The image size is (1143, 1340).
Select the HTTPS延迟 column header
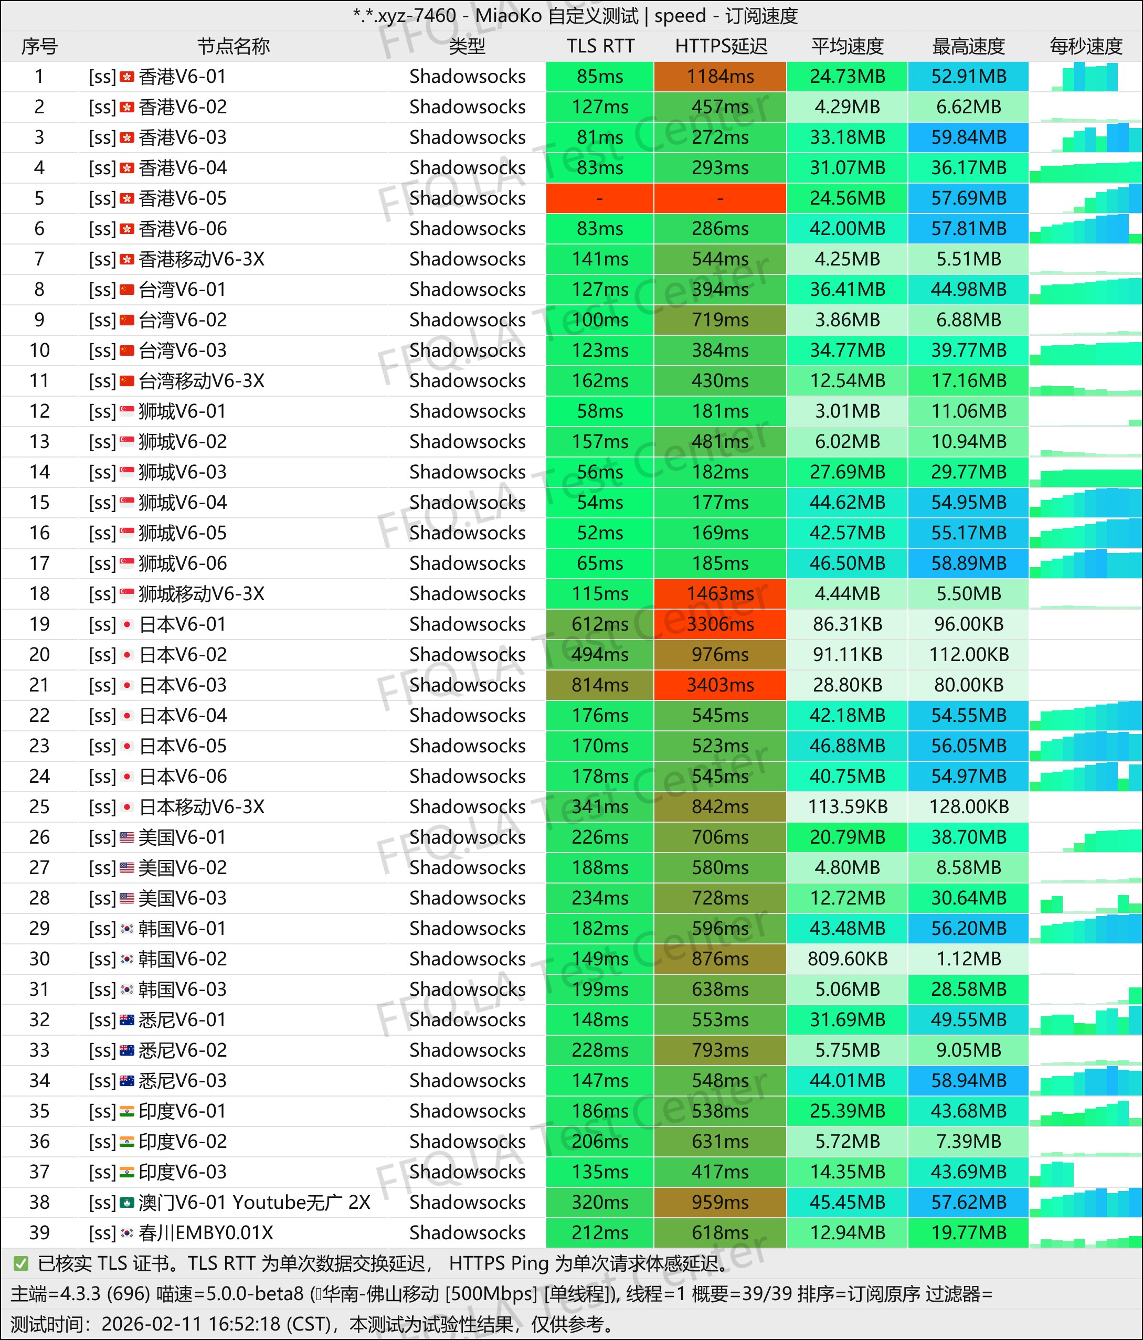point(721,46)
